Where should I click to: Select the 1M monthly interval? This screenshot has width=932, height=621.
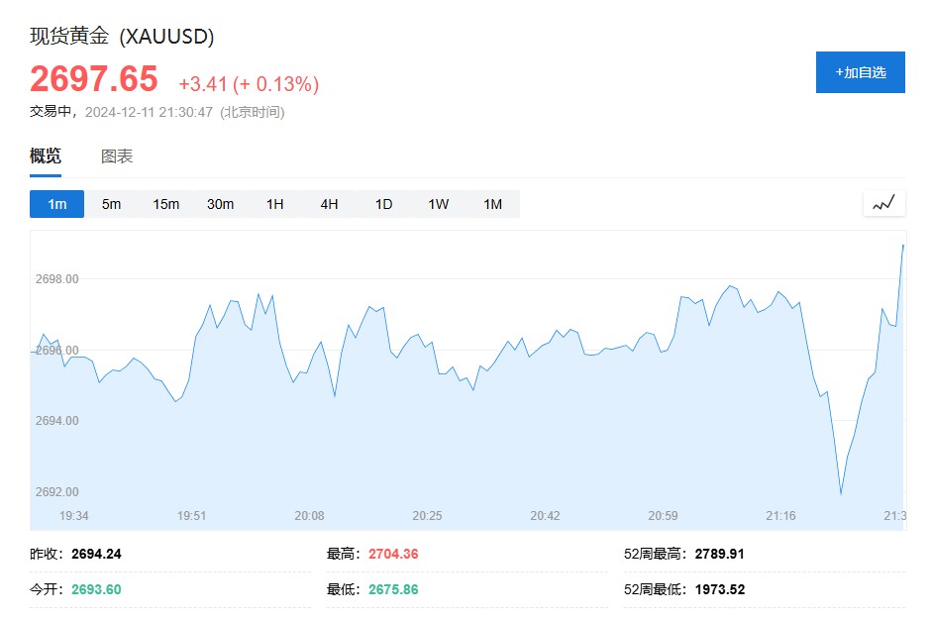click(492, 204)
